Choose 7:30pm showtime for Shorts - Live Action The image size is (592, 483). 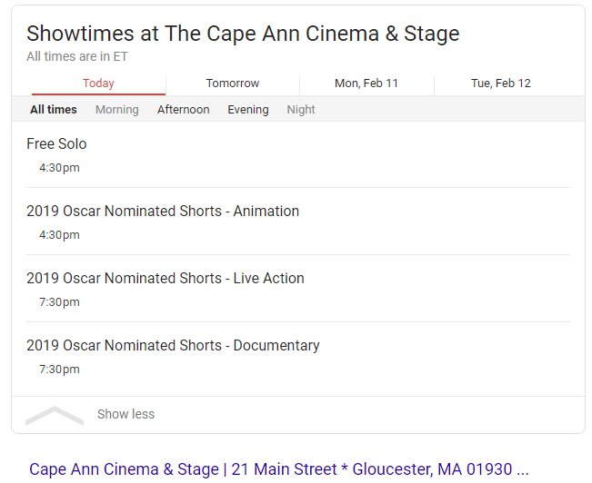tap(59, 302)
